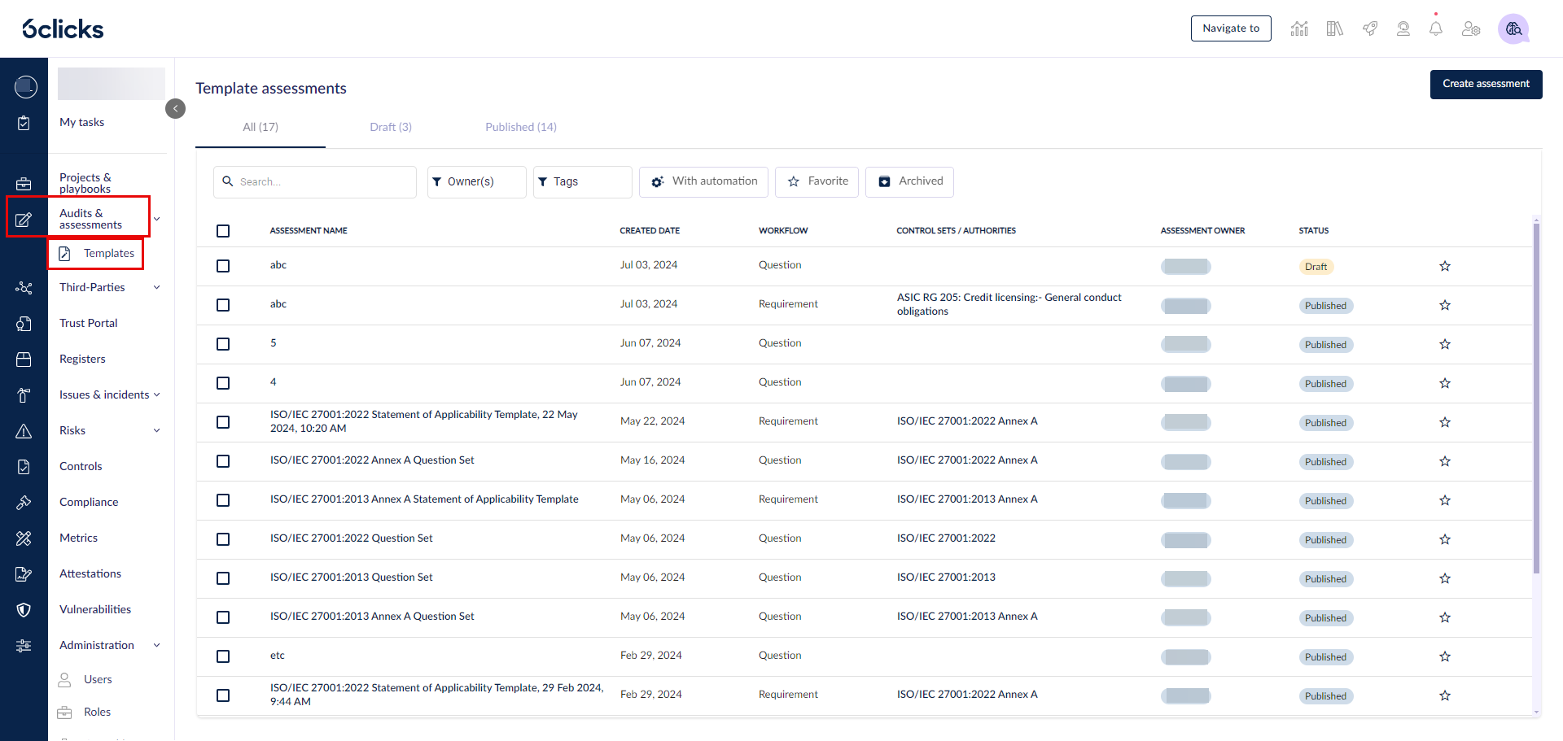The height and width of the screenshot is (741, 1563).
Task: Show Archived assessments
Action: [909, 181]
